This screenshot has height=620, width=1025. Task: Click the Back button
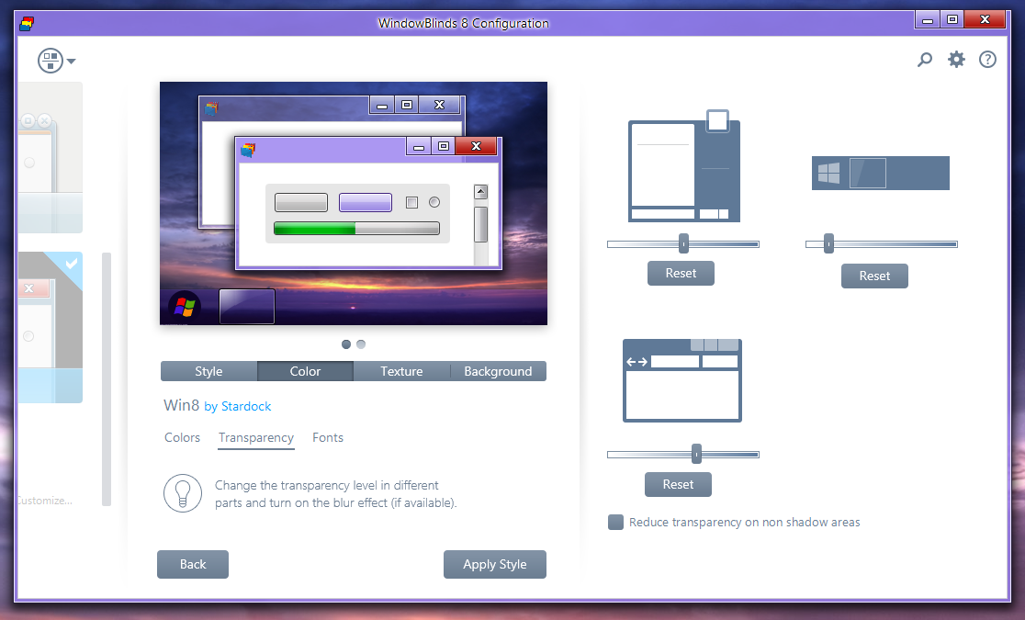coord(193,564)
